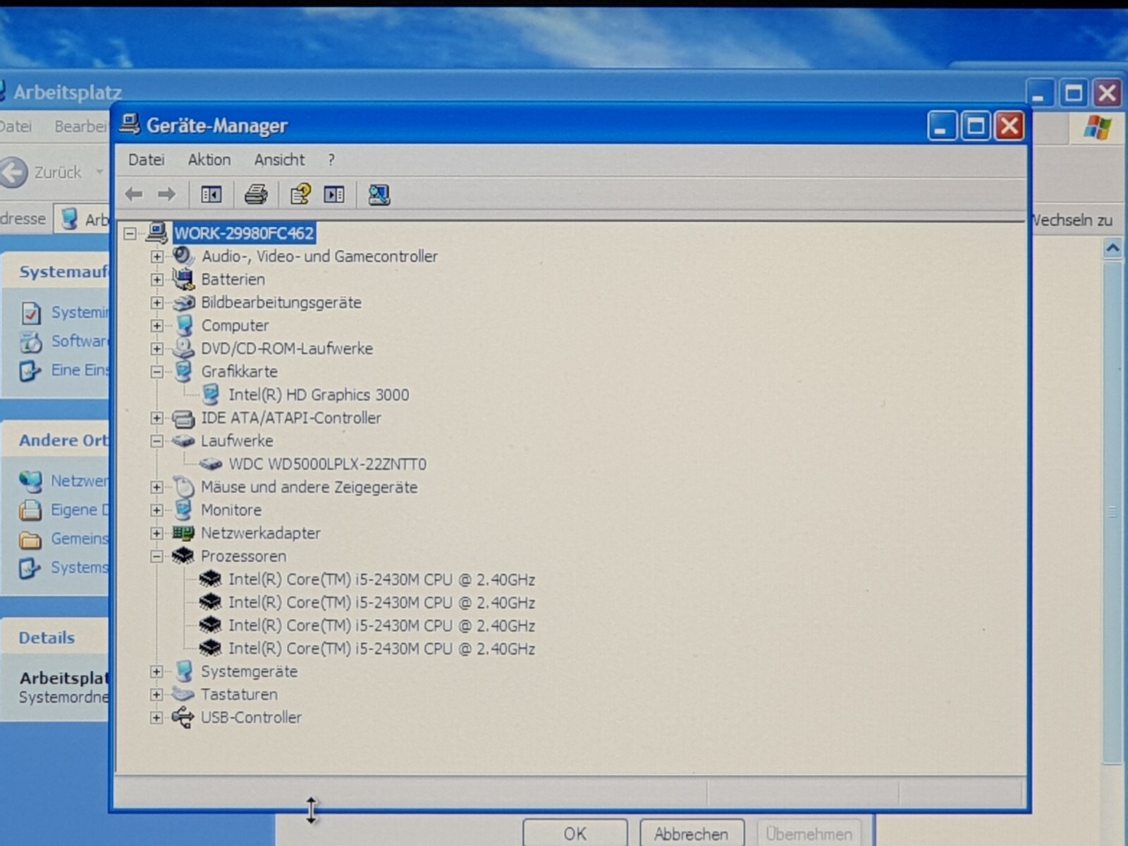This screenshot has width=1128, height=846.
Task: Select the Tastaturen category icon
Action: tap(183, 694)
